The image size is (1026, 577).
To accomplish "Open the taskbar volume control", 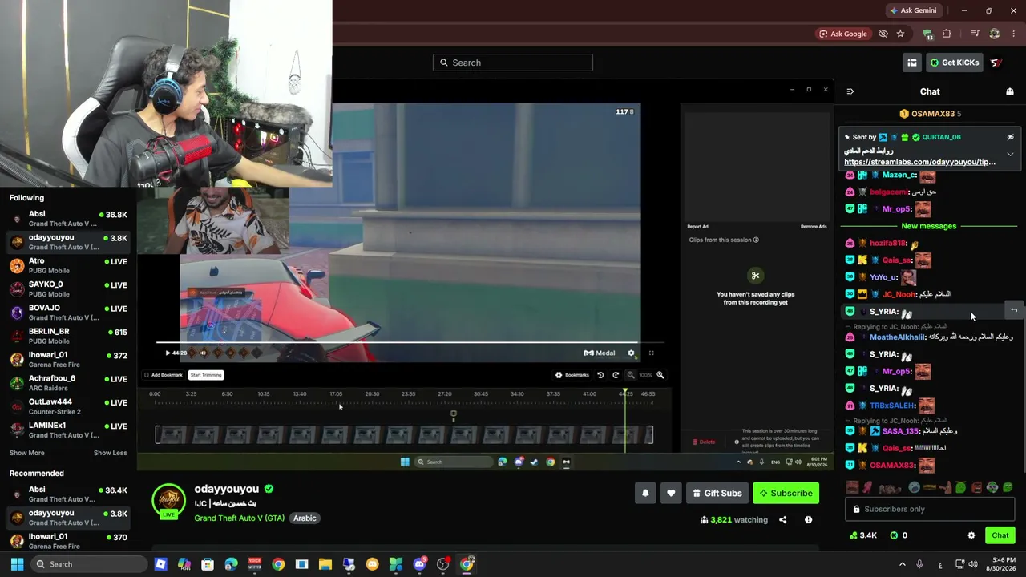I will point(973,564).
